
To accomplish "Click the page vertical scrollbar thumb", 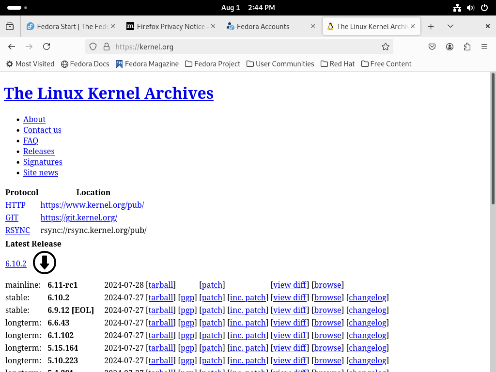I will point(493,139).
